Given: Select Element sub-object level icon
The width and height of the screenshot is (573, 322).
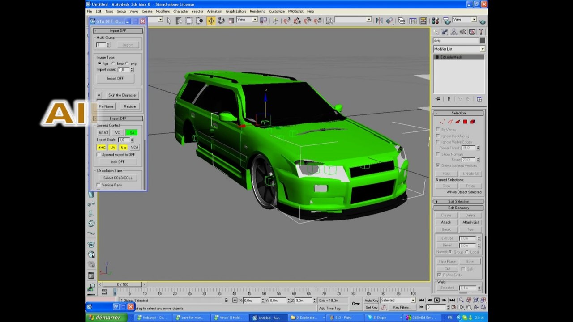Looking at the screenshot, I should pos(472,122).
